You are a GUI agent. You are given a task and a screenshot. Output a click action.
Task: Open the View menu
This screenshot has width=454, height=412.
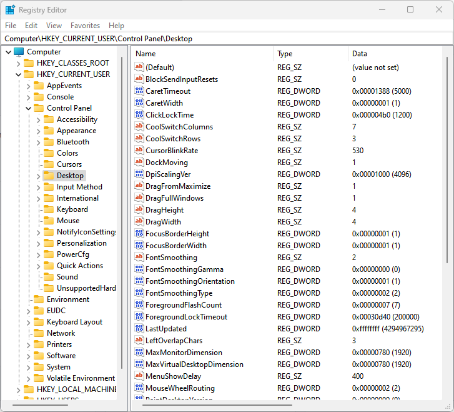click(x=54, y=26)
